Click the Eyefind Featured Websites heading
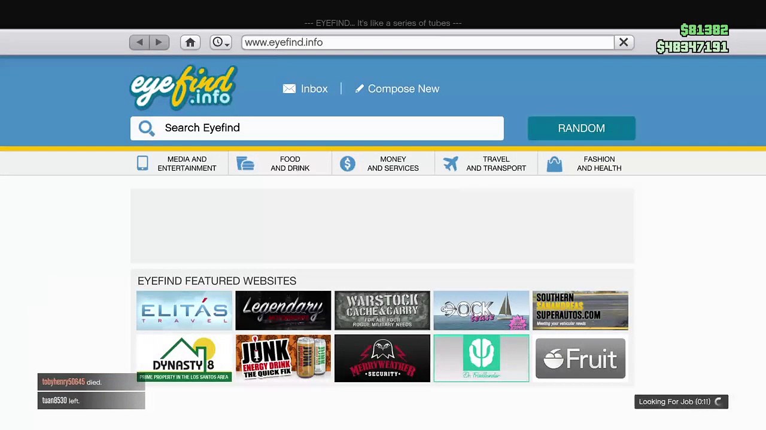 (217, 281)
